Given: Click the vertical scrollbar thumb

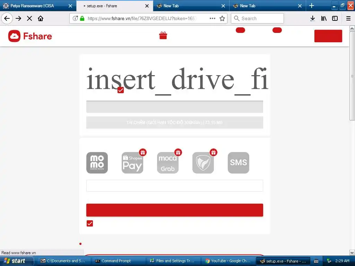Looking at the screenshot, I should tap(352, 76).
